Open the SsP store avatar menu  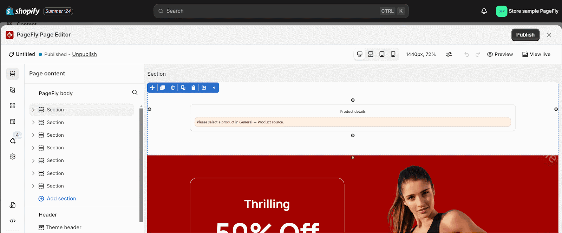point(502,11)
